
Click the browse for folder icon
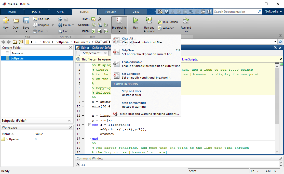coord(21,42)
